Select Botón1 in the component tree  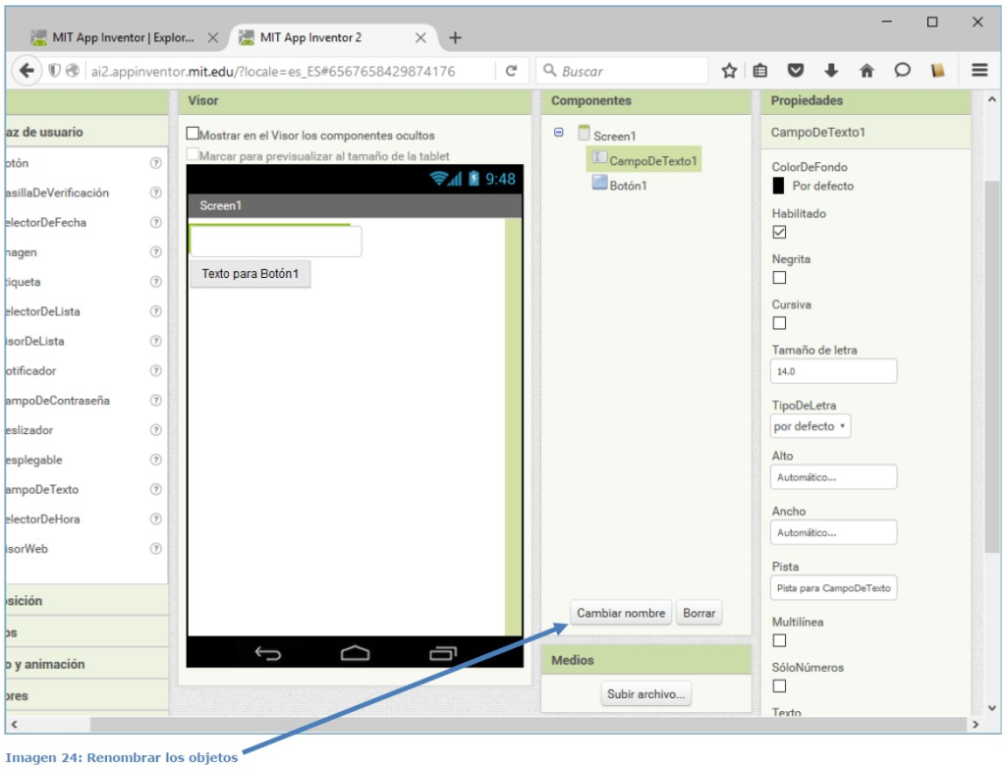point(628,185)
